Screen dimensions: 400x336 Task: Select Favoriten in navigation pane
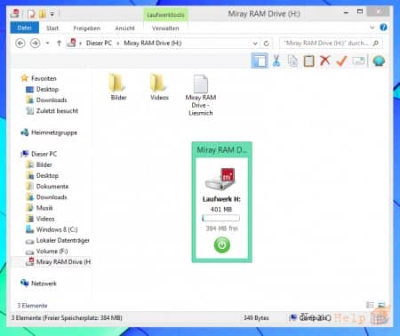pyautogui.click(x=38, y=78)
